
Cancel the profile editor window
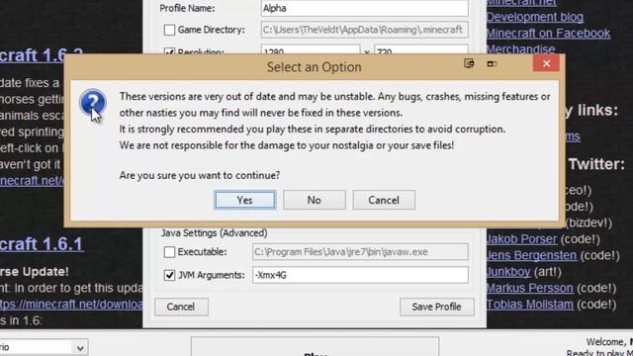[x=181, y=307]
